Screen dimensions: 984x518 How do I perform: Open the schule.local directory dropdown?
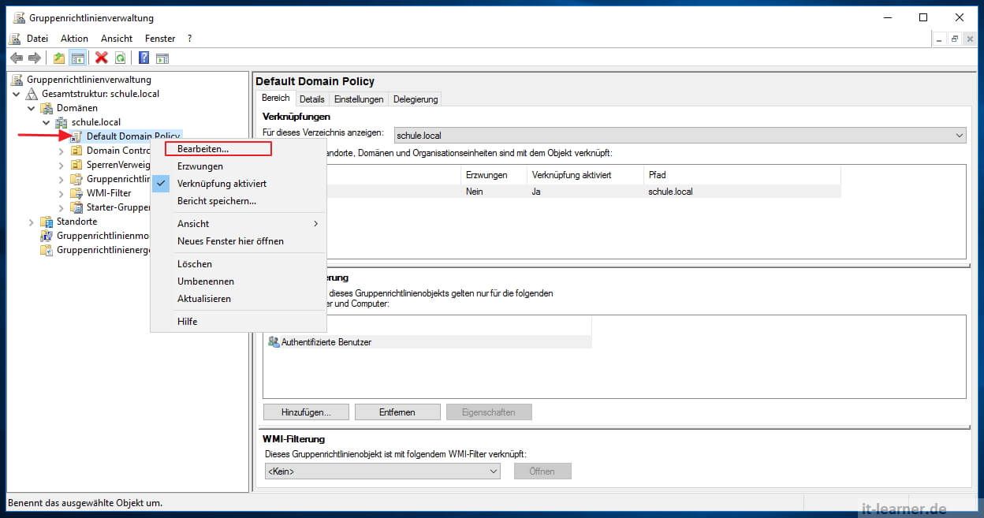pos(960,135)
